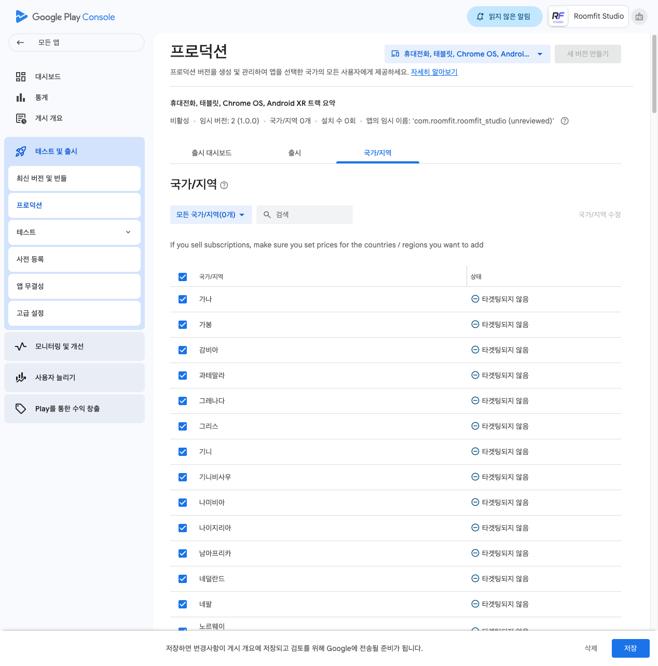Toggle the select-all countries header checkbox
The height and width of the screenshot is (666, 658).
[183, 277]
